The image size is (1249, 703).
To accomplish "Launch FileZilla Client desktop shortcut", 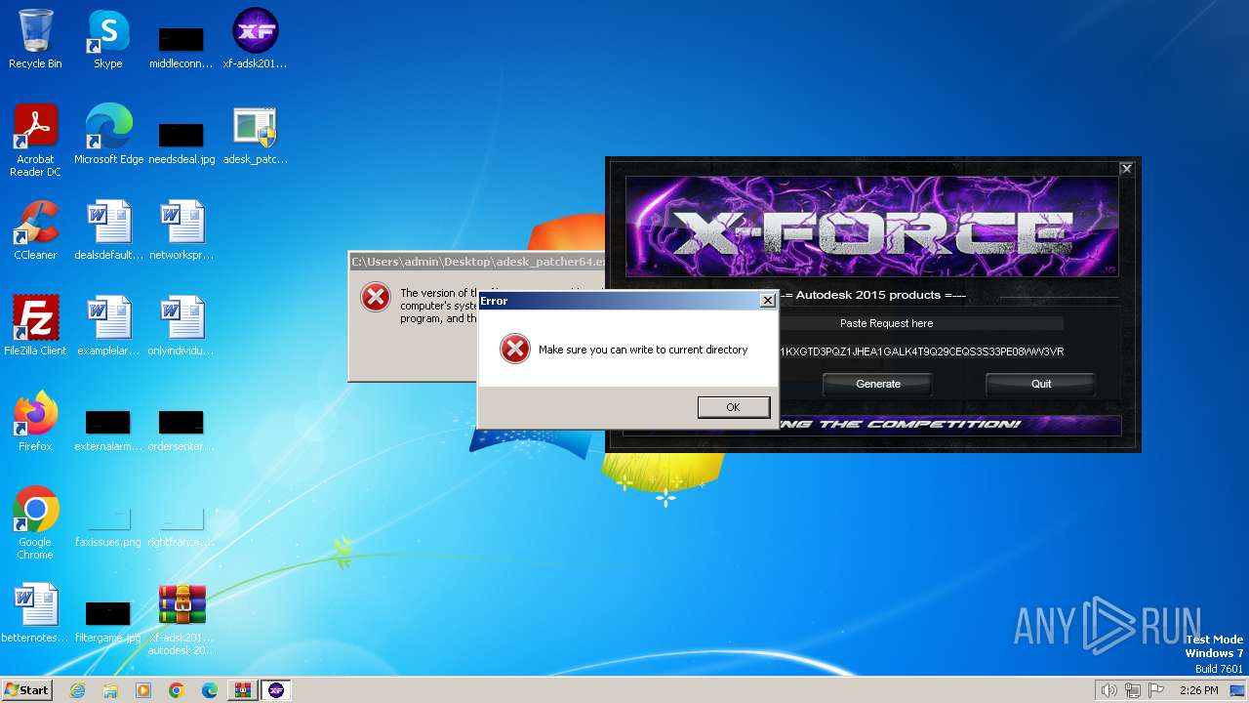I will point(35,326).
